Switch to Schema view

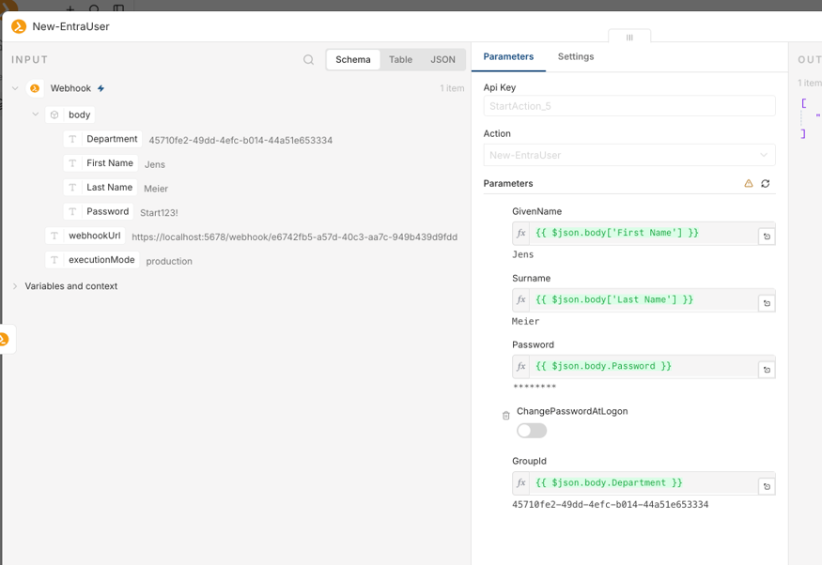pos(353,60)
